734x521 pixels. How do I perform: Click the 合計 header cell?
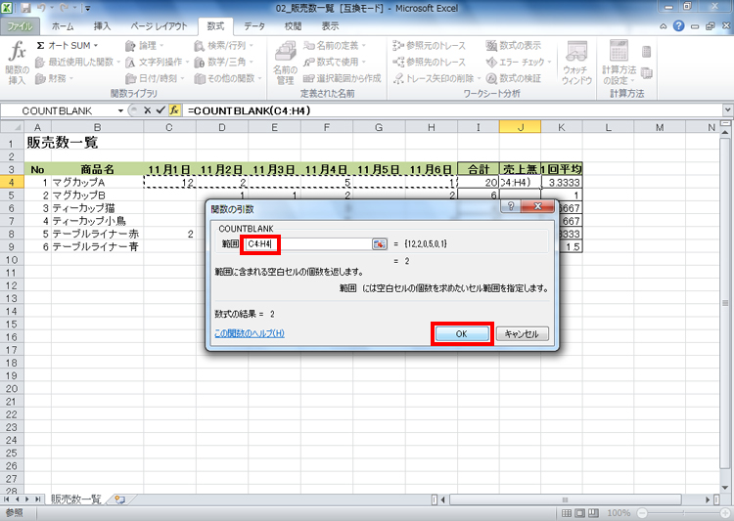(x=479, y=169)
